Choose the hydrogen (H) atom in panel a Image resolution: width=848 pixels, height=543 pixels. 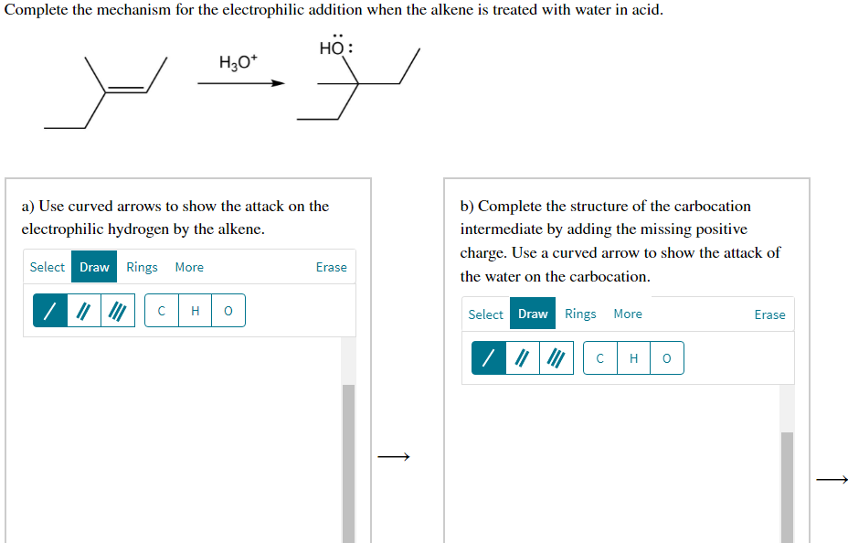(195, 311)
